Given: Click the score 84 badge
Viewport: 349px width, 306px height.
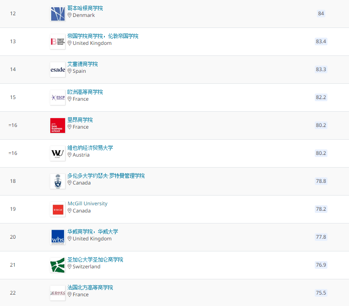Looking at the screenshot, I should click(321, 14).
